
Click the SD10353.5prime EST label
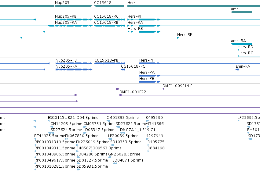126,142
